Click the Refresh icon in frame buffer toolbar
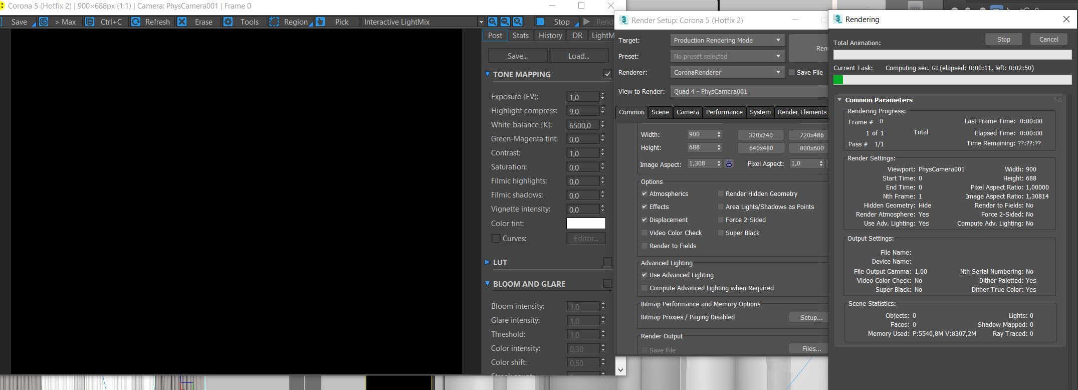This screenshot has height=390, width=1078. pyautogui.click(x=135, y=22)
